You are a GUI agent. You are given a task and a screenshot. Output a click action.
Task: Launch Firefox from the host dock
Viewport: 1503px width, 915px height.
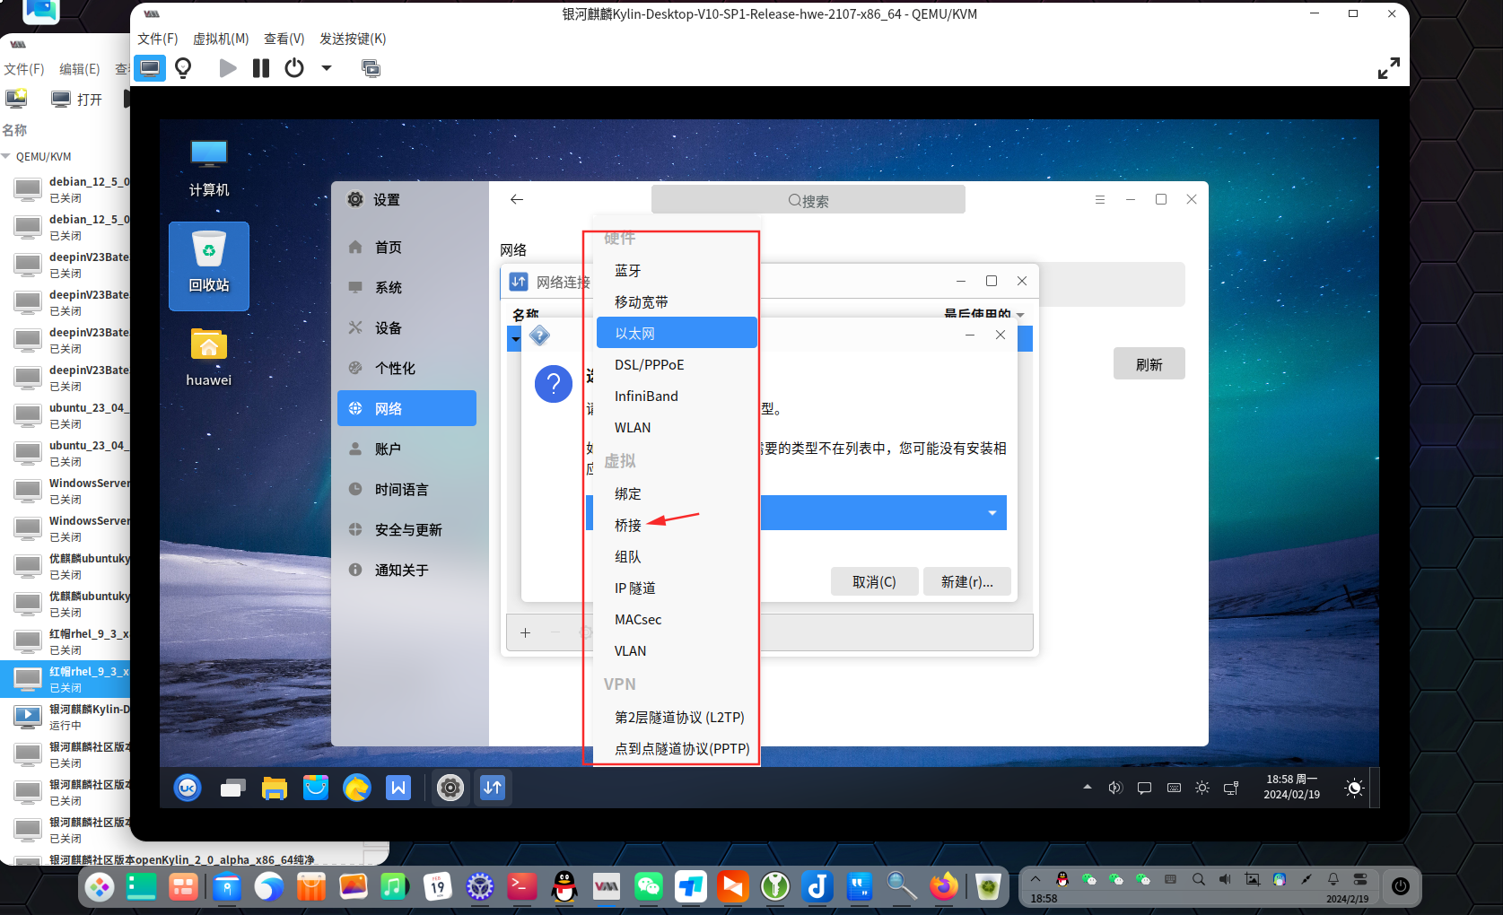943,886
